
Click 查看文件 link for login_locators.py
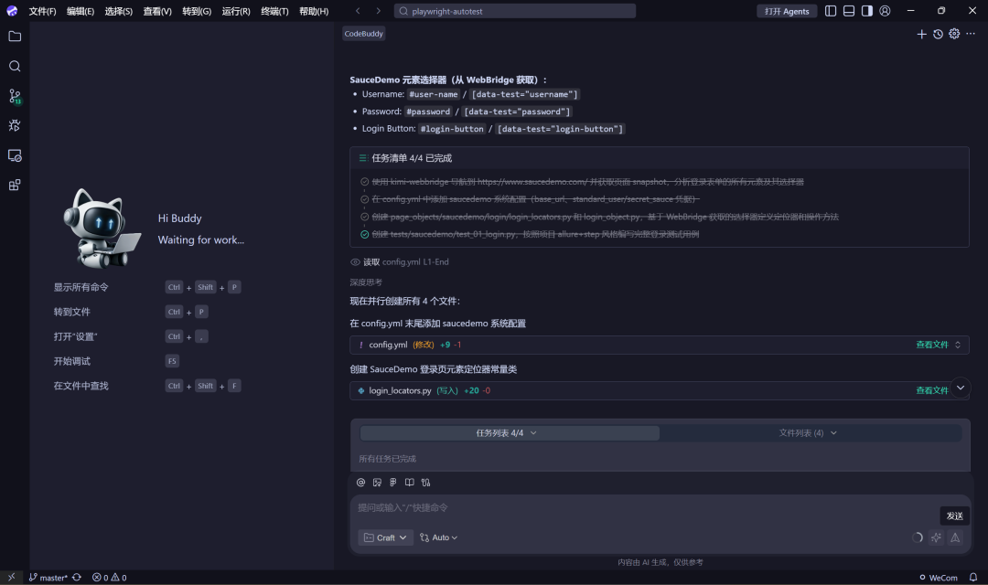[x=932, y=390]
